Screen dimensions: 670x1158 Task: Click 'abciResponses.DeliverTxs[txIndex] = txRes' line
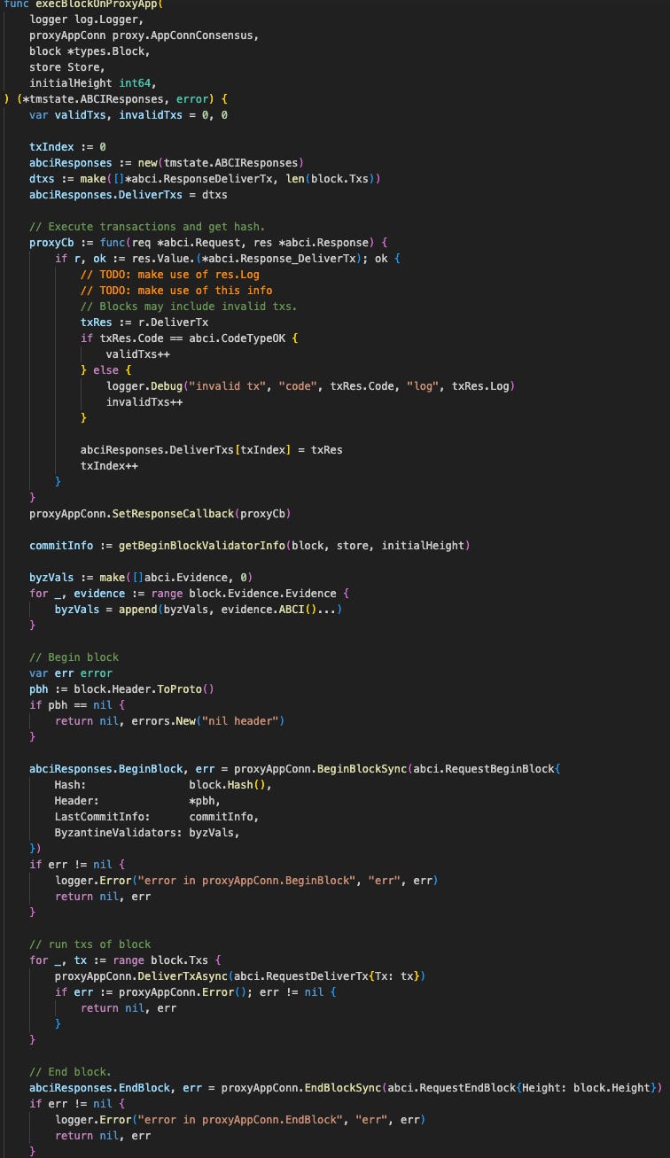point(211,449)
